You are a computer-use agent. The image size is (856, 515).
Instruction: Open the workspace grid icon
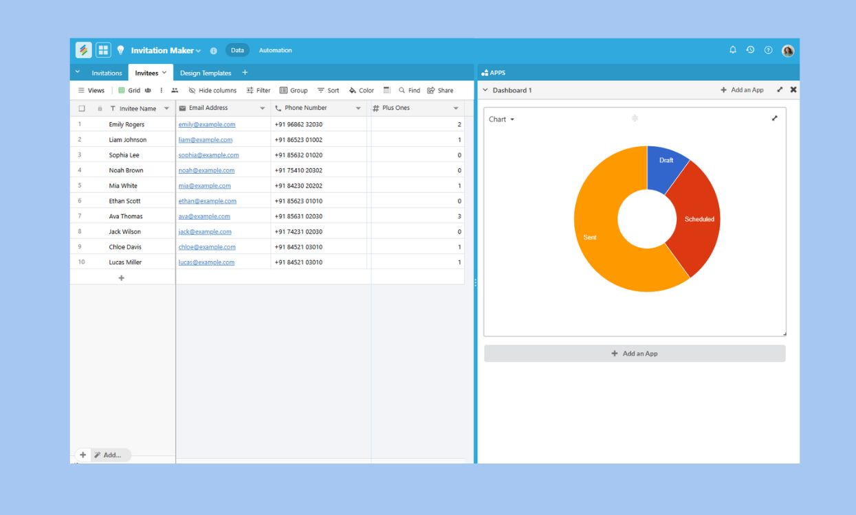point(103,50)
